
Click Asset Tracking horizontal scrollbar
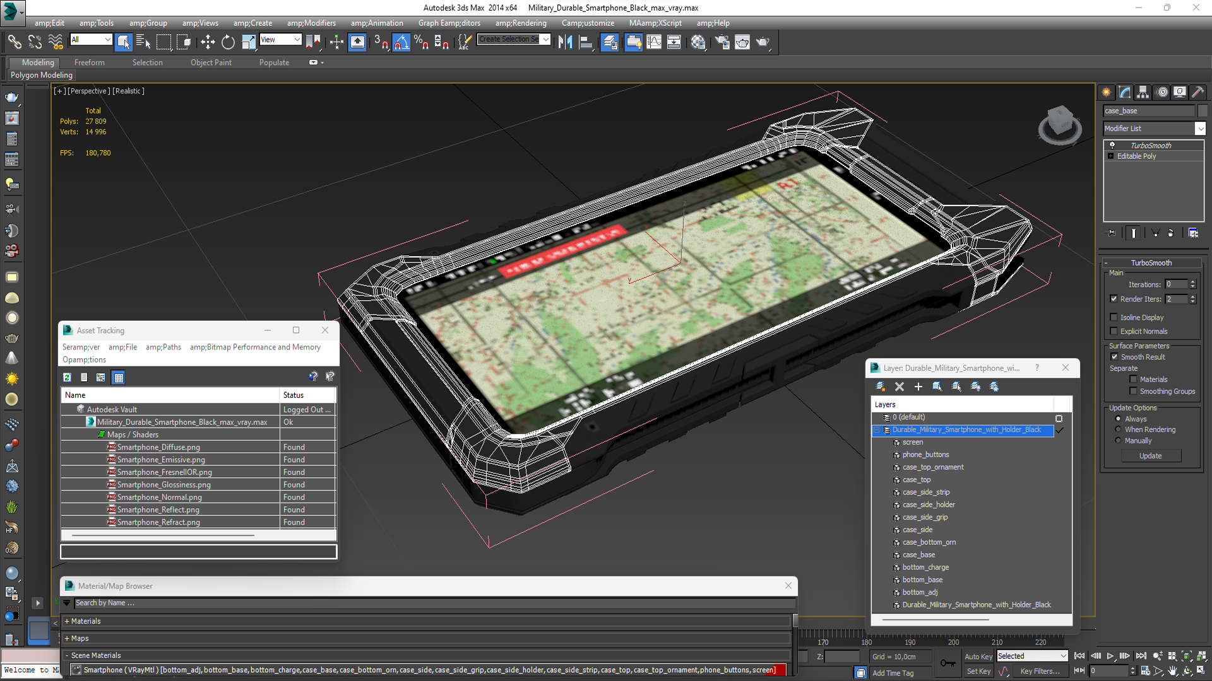point(163,535)
